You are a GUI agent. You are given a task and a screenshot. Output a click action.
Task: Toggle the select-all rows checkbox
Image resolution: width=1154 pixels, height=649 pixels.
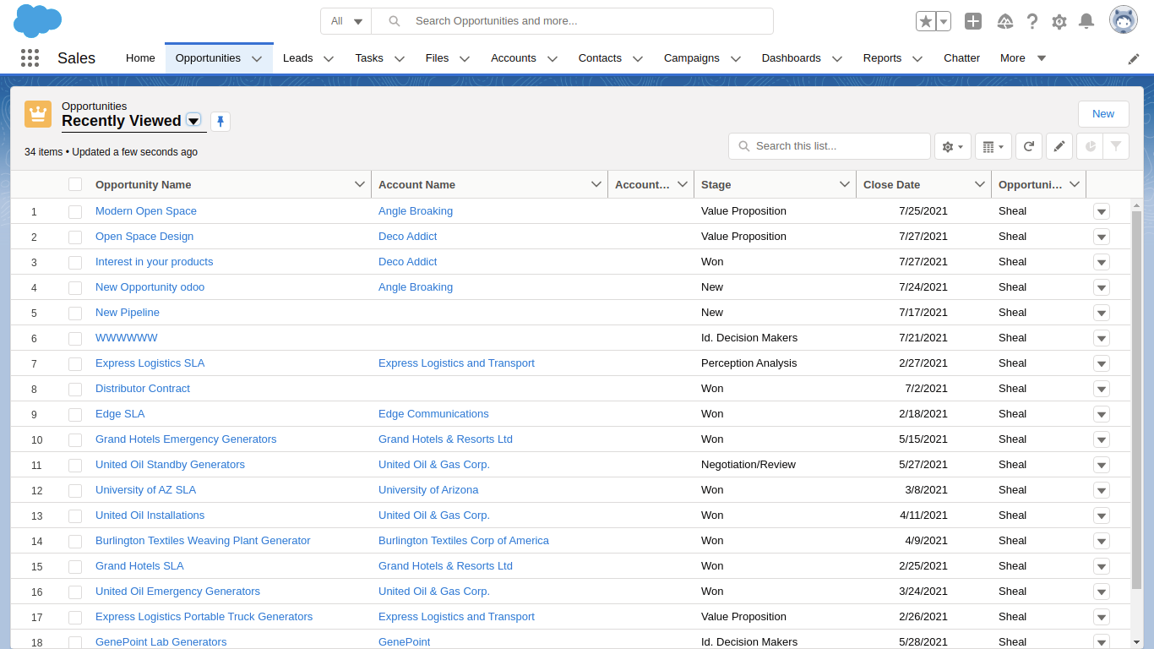(x=75, y=184)
